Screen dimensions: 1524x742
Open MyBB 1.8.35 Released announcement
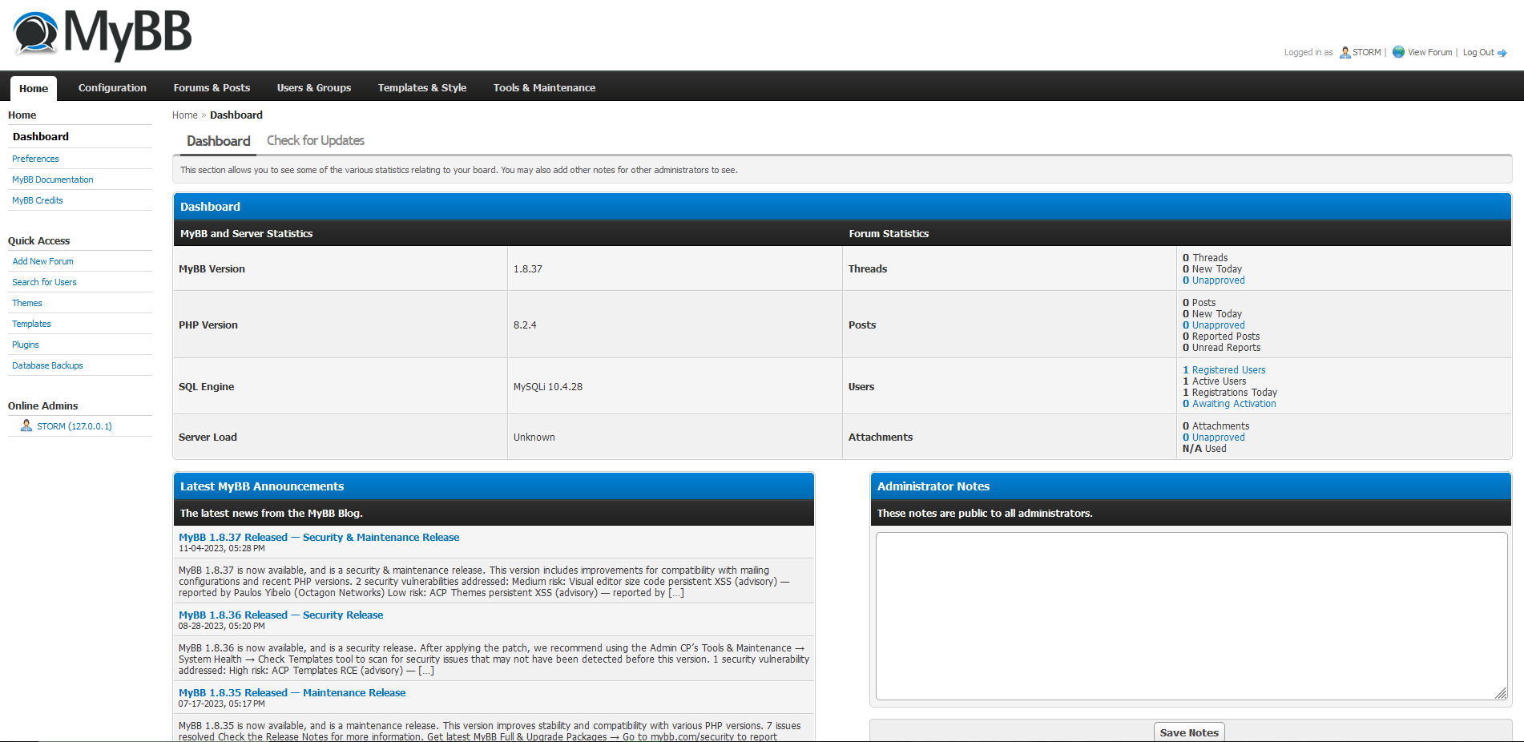292,693
